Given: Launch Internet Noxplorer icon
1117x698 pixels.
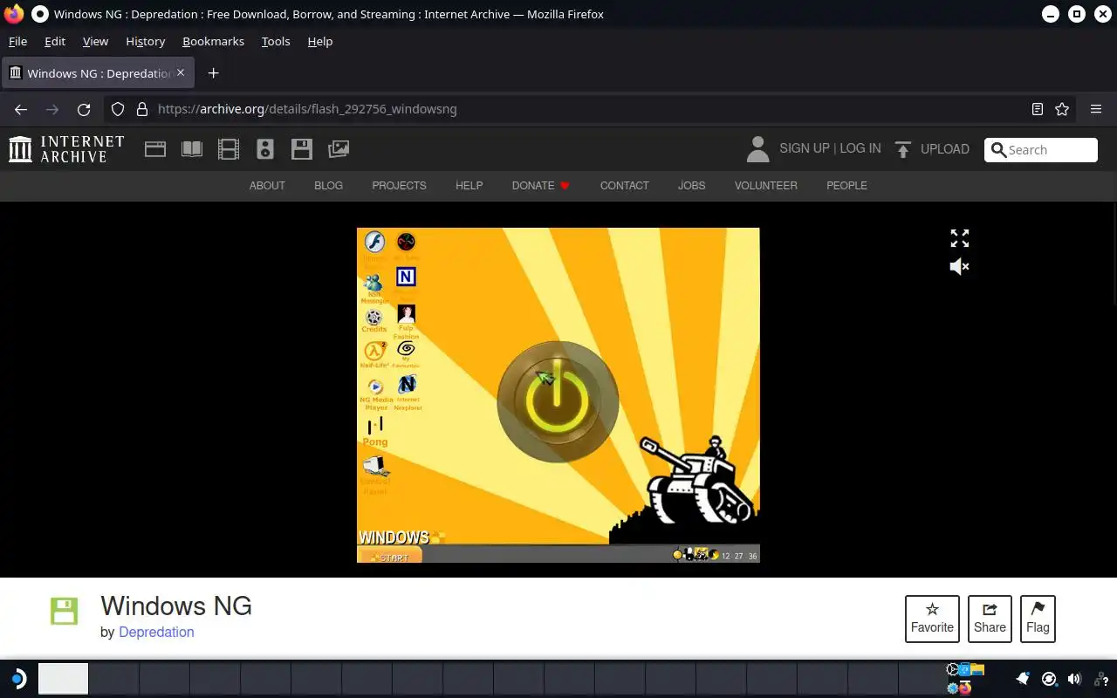Looking at the screenshot, I should point(408,392).
